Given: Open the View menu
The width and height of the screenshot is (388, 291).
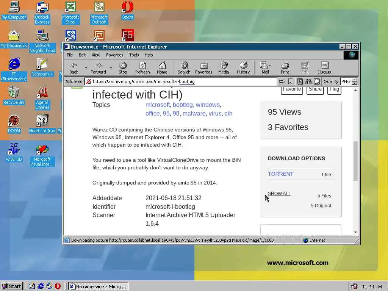Looking at the screenshot, I should coord(96,55).
